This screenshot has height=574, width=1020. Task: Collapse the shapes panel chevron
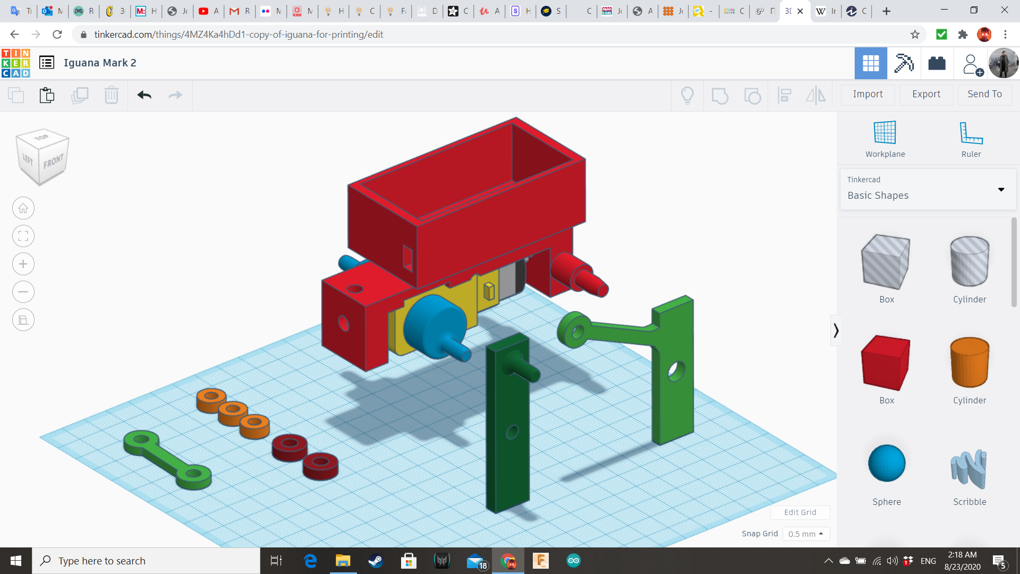pos(836,331)
